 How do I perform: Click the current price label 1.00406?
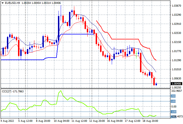click(176, 84)
